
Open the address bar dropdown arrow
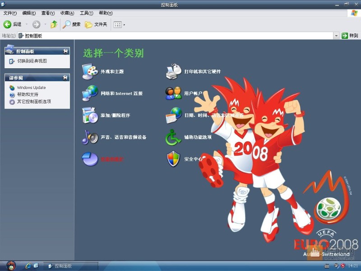[x=336, y=36]
